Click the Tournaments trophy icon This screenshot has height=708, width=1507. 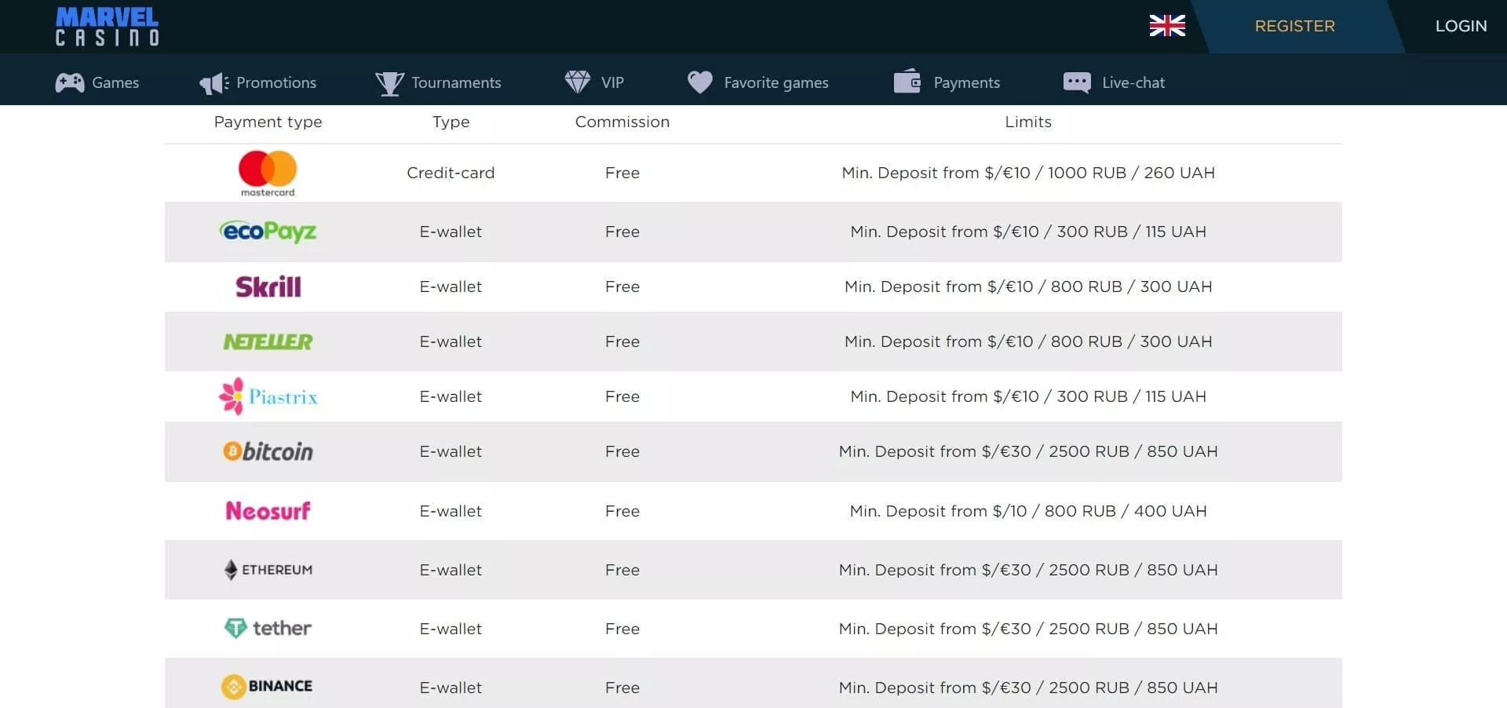click(x=389, y=82)
